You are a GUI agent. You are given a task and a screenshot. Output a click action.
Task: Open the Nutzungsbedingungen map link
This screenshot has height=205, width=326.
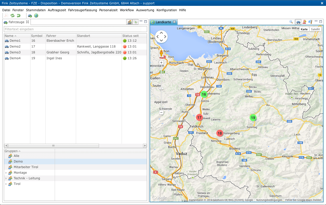pos(269,200)
